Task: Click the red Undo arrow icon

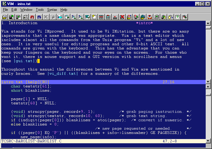Action: (32, 17)
